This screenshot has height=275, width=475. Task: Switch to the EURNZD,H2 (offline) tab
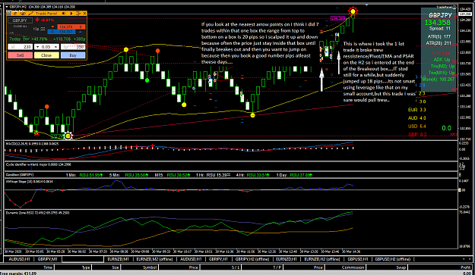[x=322, y=259]
